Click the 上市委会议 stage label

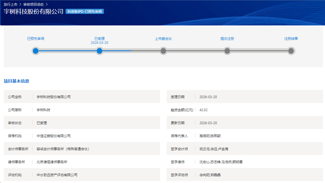[163, 39]
